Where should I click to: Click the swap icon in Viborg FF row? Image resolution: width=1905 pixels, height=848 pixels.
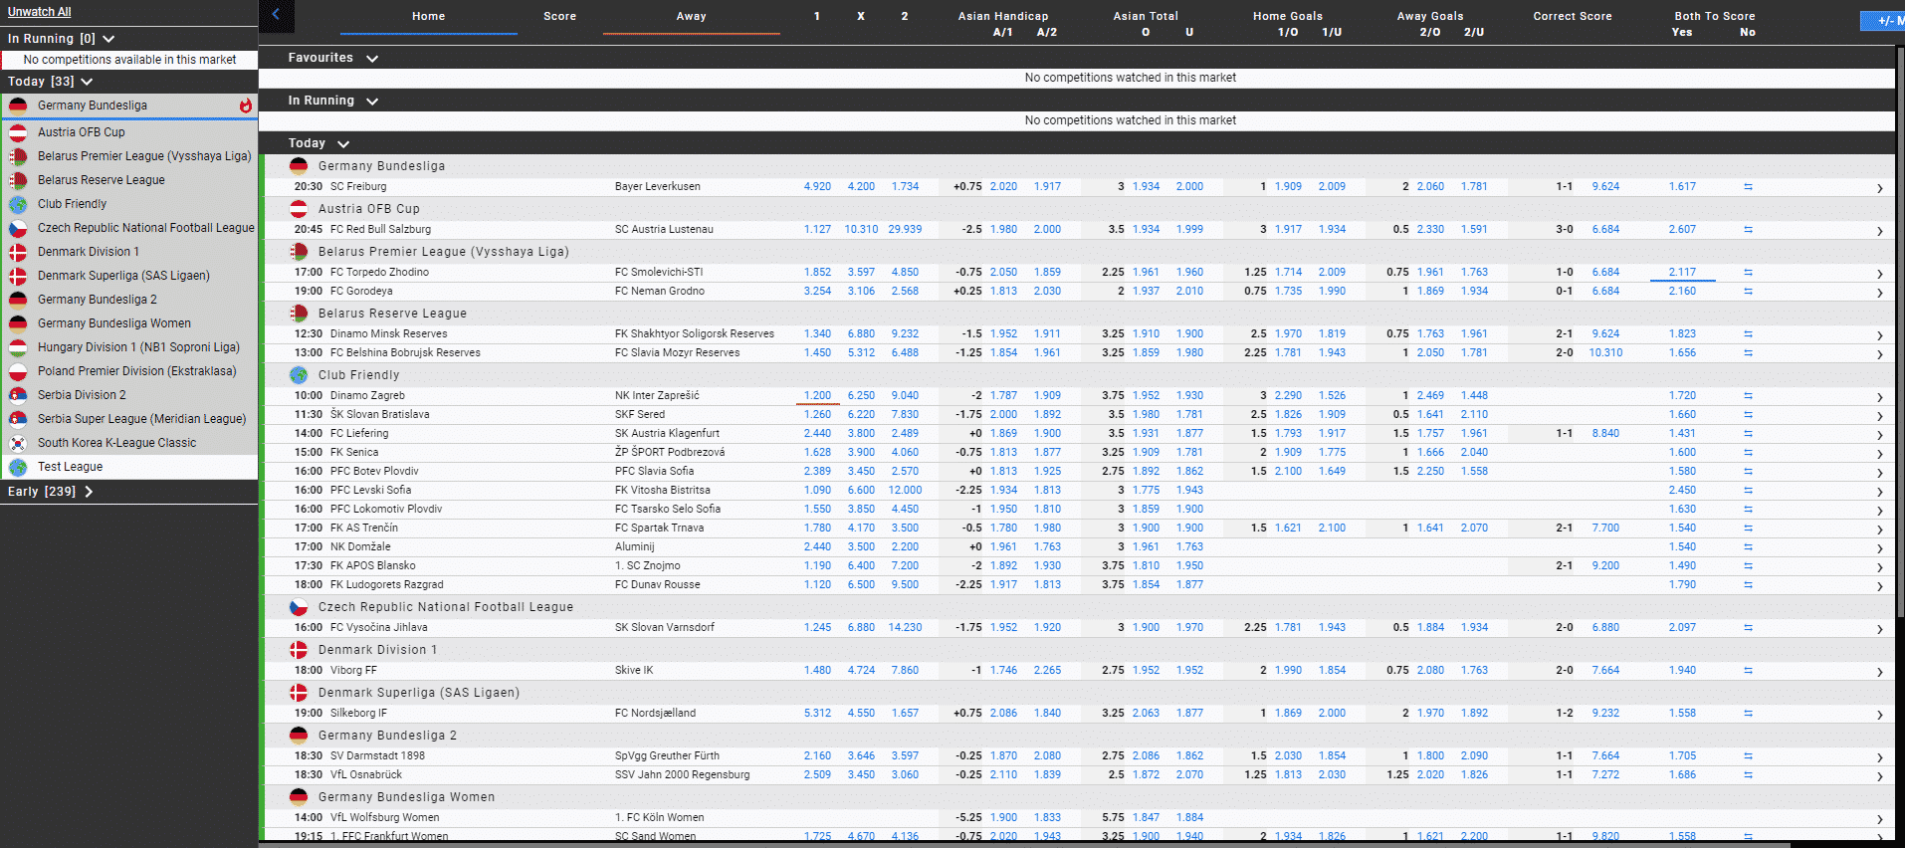(1748, 671)
